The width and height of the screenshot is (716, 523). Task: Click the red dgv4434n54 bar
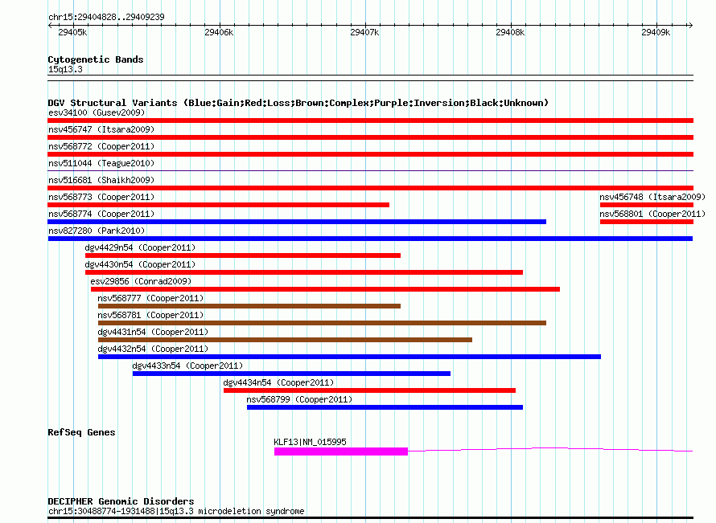369,390
